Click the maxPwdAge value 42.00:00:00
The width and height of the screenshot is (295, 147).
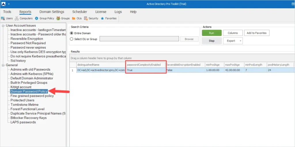click(234, 70)
